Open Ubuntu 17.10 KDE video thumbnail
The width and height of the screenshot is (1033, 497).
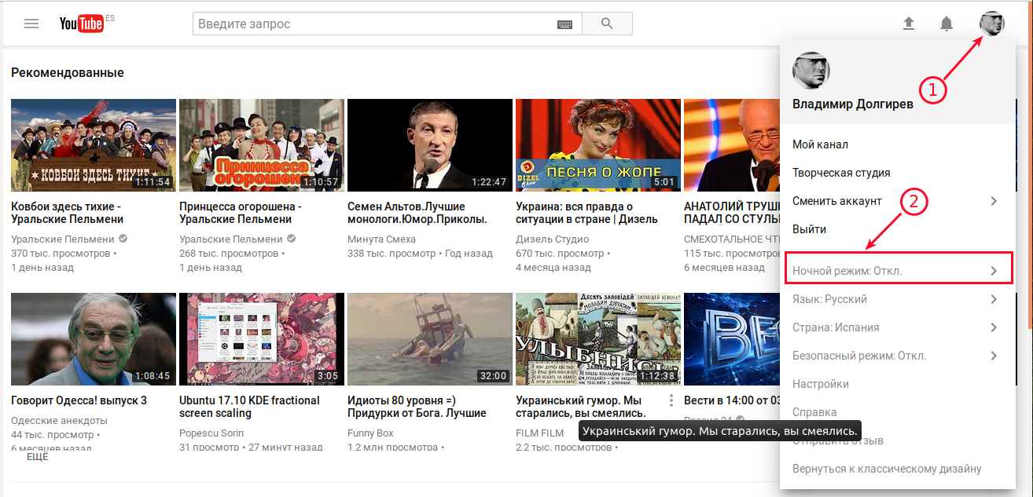[x=262, y=339]
